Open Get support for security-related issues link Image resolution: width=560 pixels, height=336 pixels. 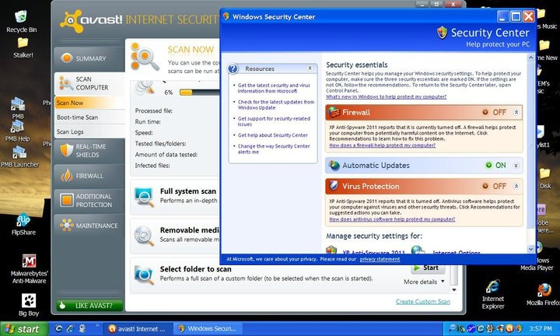(274, 121)
